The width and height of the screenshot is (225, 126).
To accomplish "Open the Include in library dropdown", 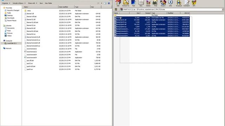I will [x=19, y=3].
